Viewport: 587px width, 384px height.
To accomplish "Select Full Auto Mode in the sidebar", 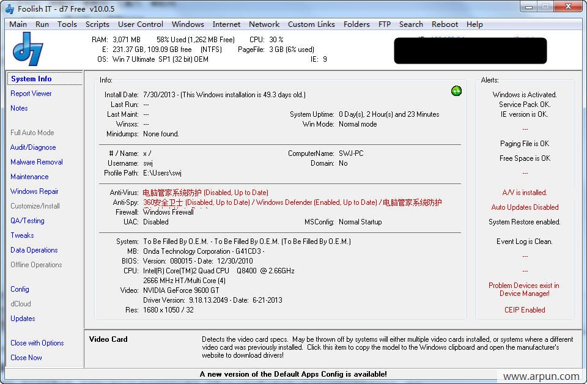I will click(x=32, y=133).
